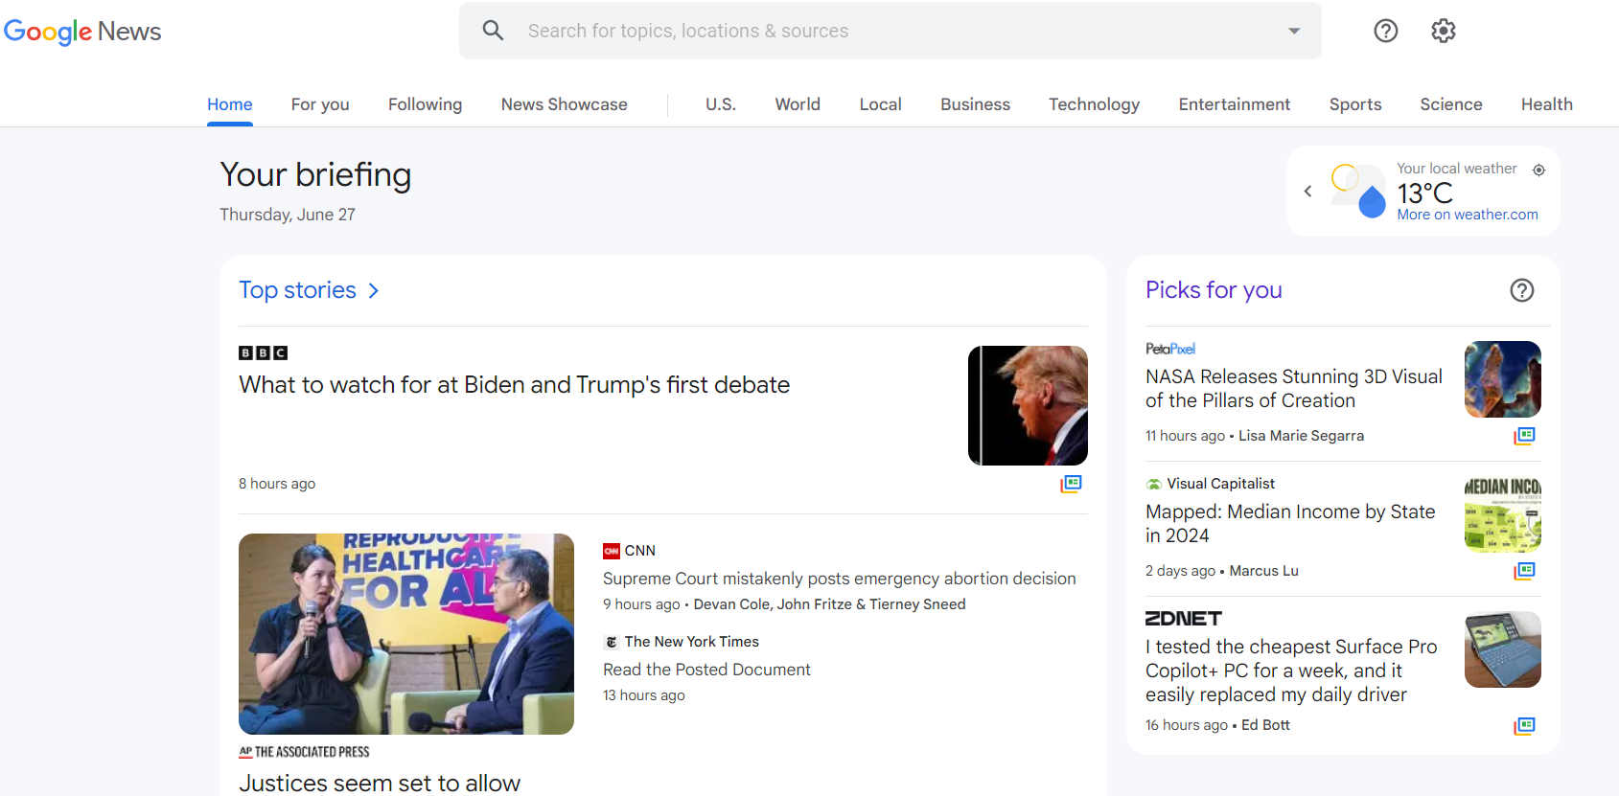Click the Top stories chevron arrow
The image size is (1619, 796).
[x=374, y=290]
